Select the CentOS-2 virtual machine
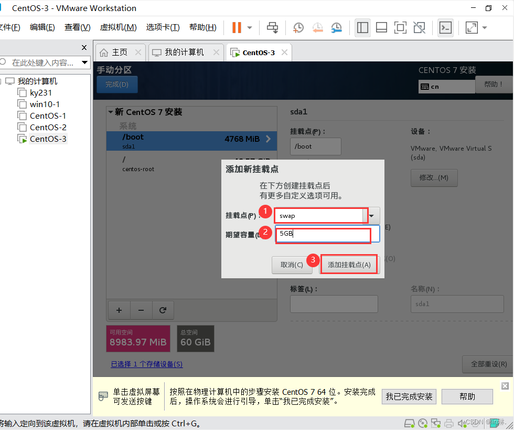Image resolution: width=514 pixels, height=430 pixels. (x=48, y=128)
